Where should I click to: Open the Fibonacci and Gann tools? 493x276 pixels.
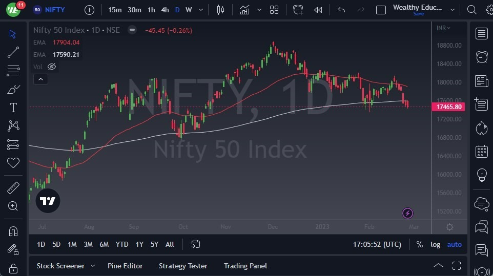point(13,71)
